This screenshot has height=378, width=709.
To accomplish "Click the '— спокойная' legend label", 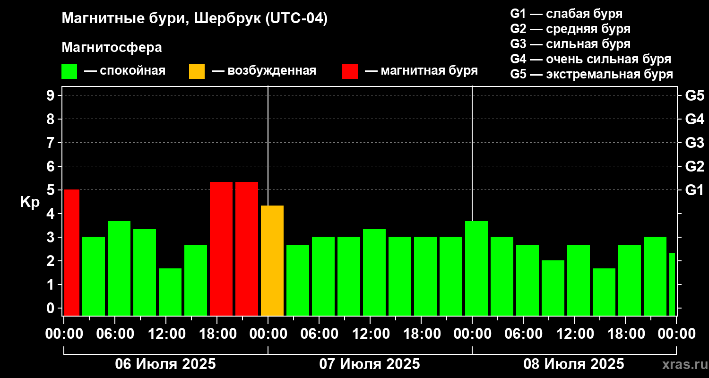I will tap(125, 71).
